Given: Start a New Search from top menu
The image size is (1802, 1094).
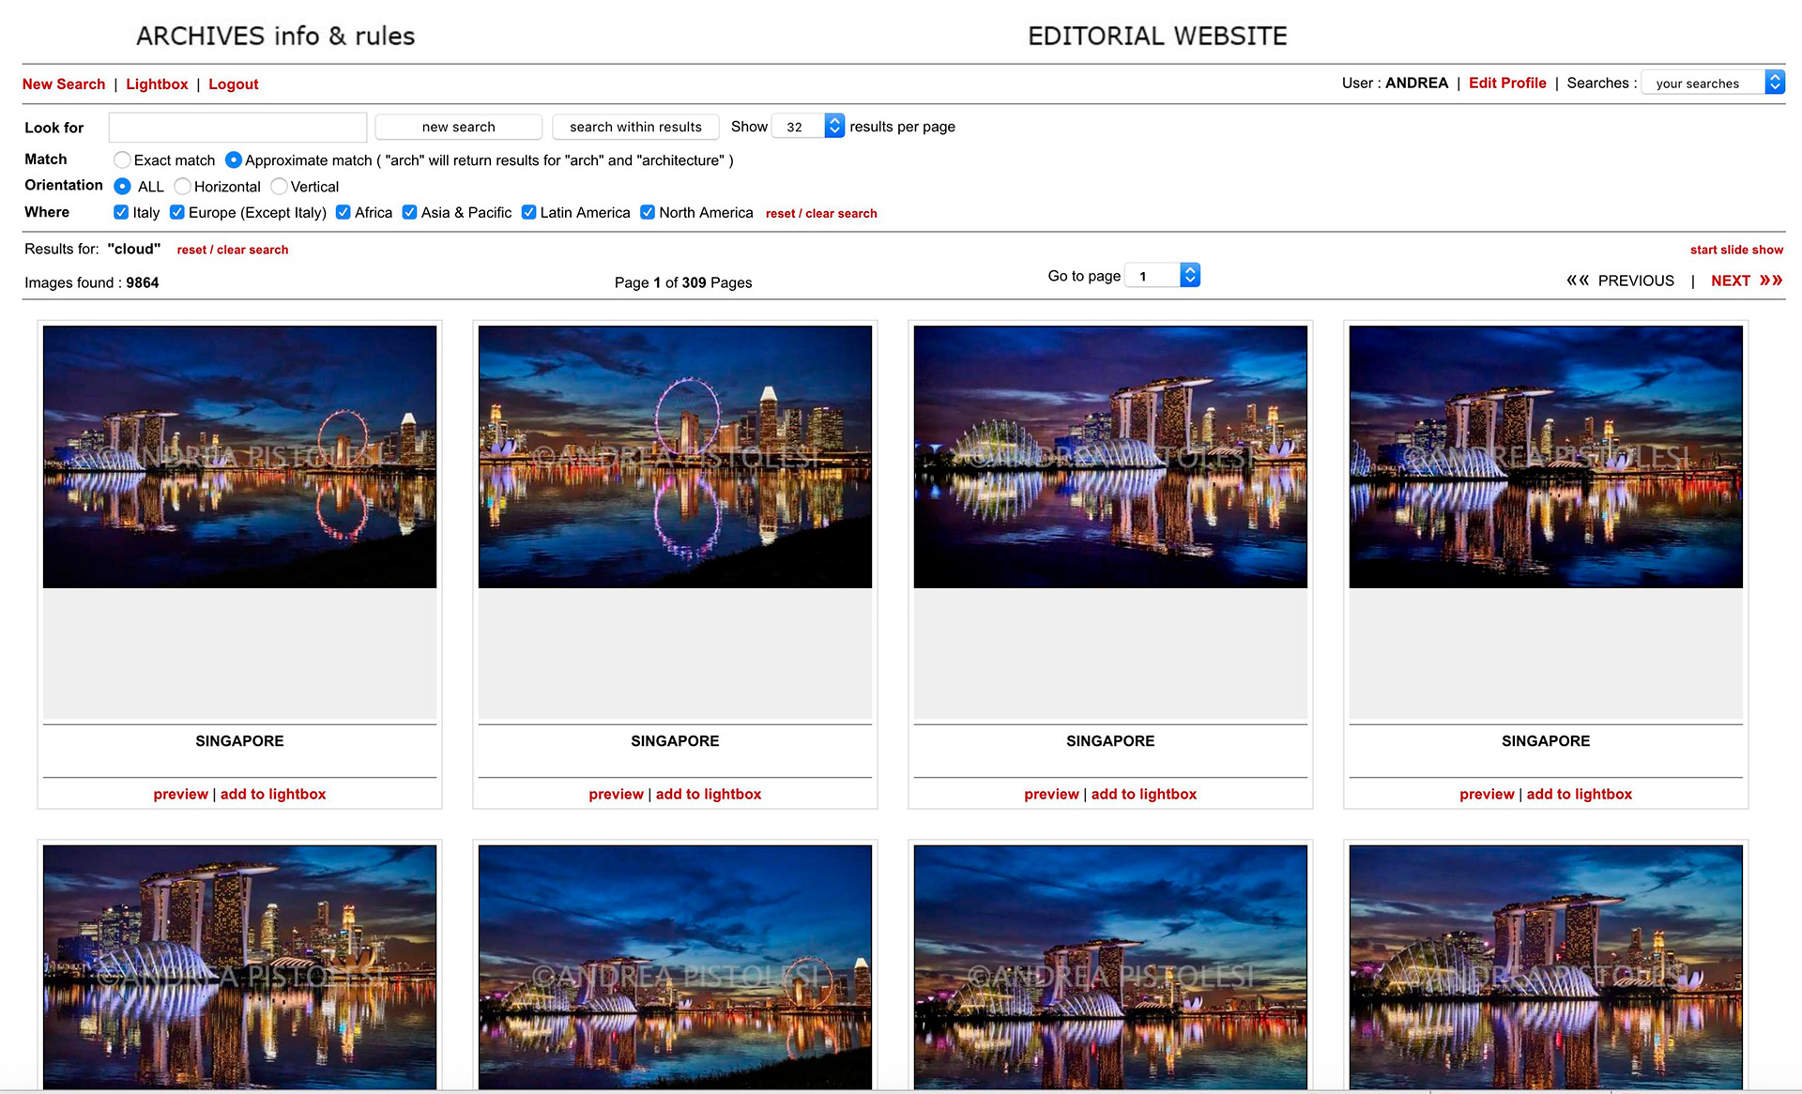Looking at the screenshot, I should point(64,84).
